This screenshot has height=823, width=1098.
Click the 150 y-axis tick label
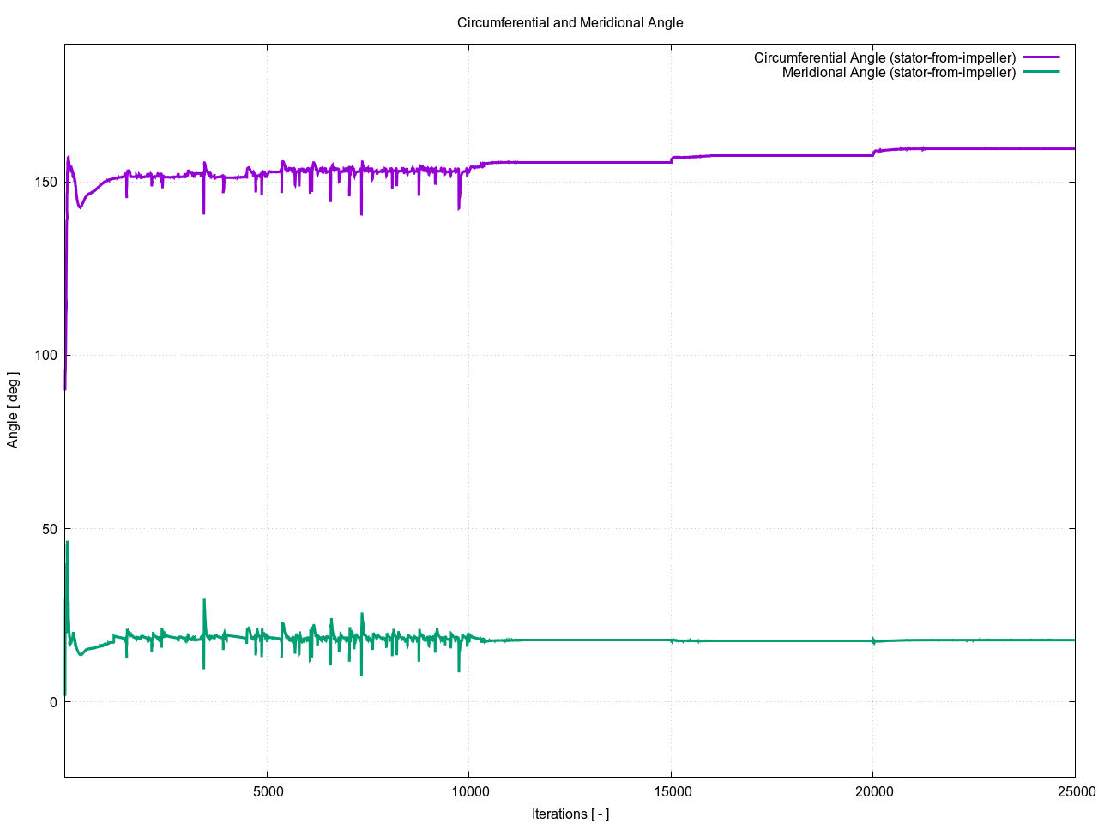click(x=46, y=182)
